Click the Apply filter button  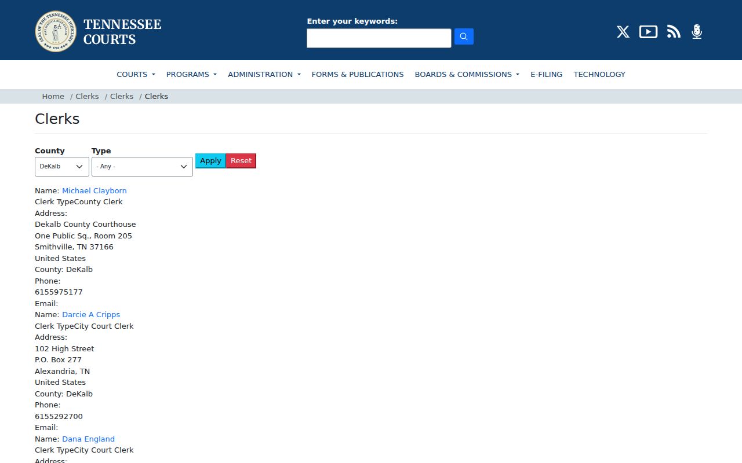210,161
